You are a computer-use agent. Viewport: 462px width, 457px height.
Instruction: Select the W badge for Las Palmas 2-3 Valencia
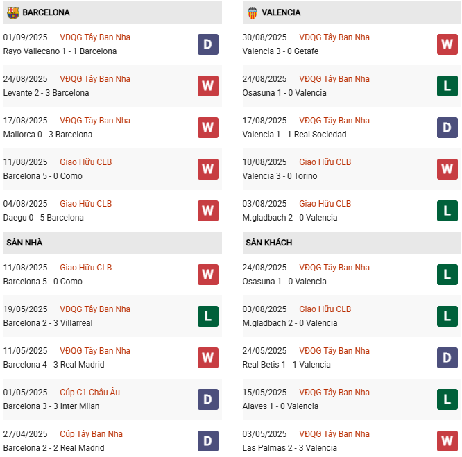[x=447, y=441]
